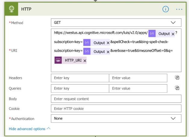189x137 pixels.
Task: Click the HTTP globe connector icon
Action: pyautogui.click(x=11, y=9)
